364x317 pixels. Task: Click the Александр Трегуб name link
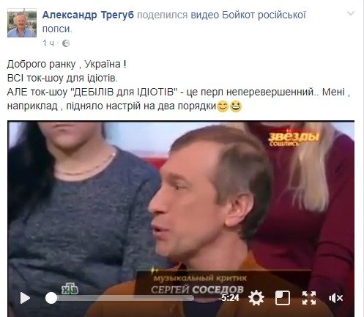[88, 15]
